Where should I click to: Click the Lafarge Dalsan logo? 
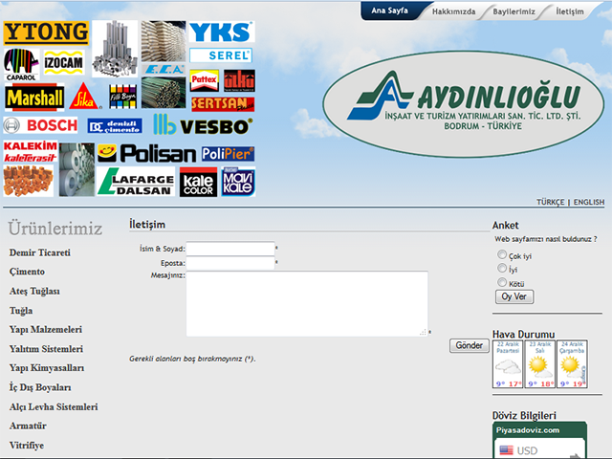[x=136, y=182]
